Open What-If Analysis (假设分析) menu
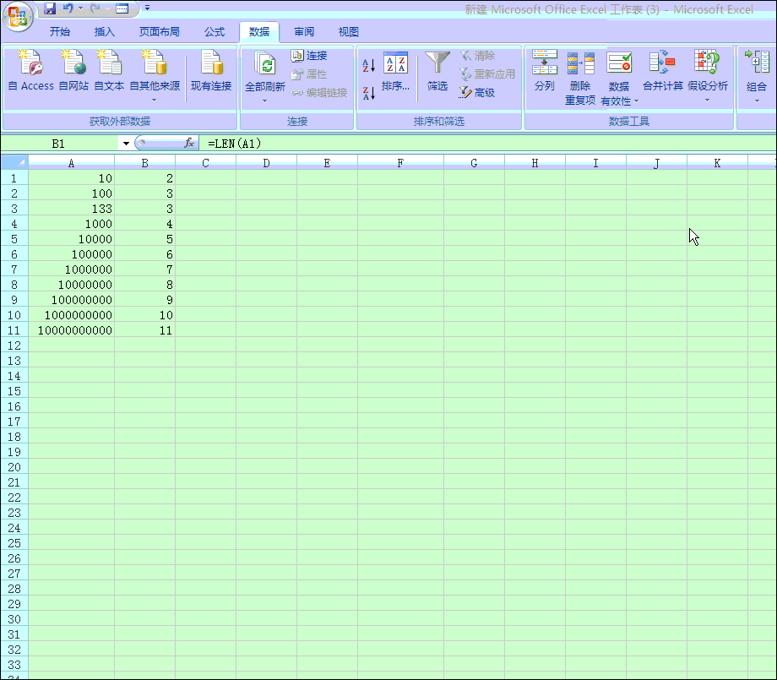The image size is (777, 680). pyautogui.click(x=707, y=75)
